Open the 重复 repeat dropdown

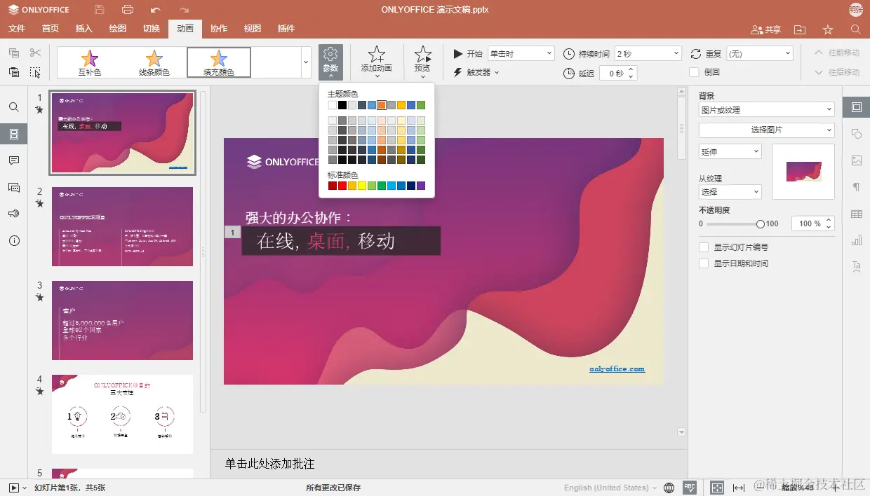click(759, 54)
